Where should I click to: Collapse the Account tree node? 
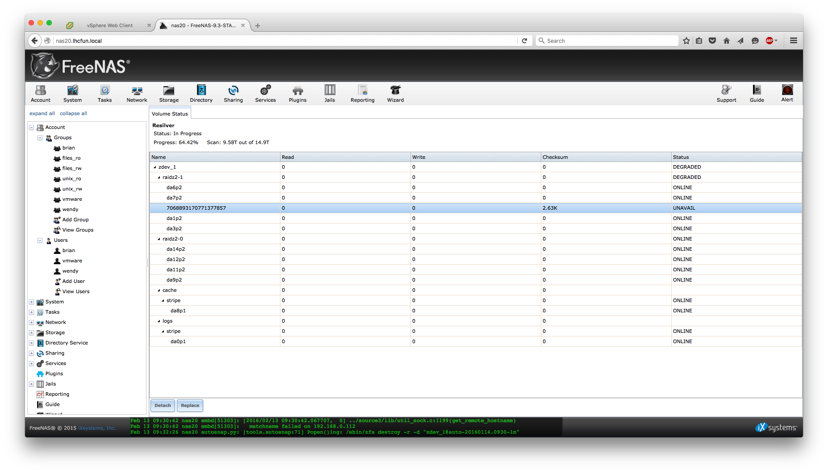(32, 128)
